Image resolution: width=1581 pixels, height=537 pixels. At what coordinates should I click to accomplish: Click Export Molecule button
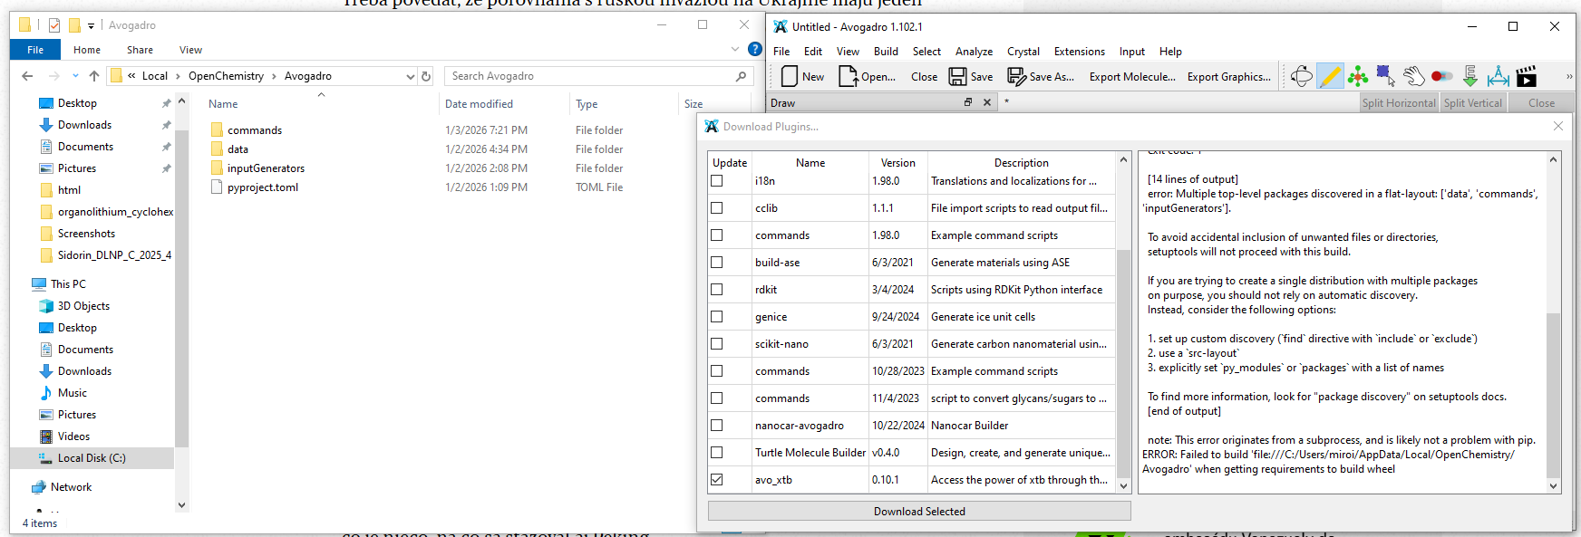click(1131, 77)
